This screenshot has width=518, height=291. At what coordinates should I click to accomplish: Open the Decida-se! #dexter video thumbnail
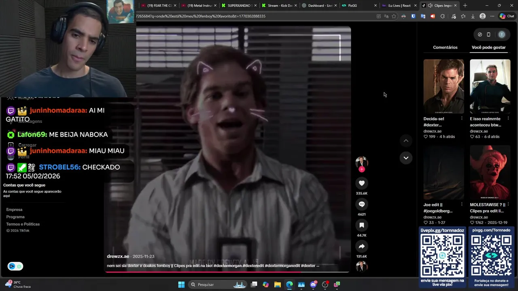click(x=444, y=86)
